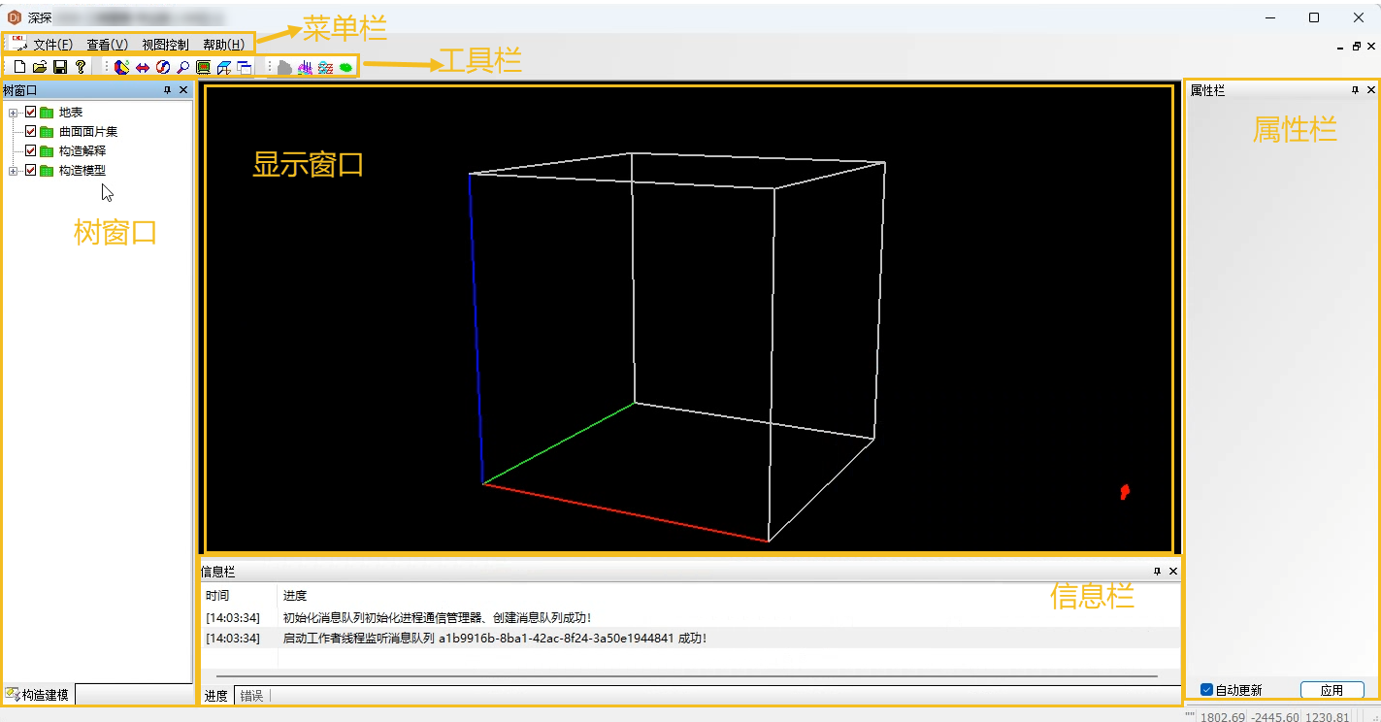Screen dimensions: 1381x722
Task: Click the question mark help icon
Action: coord(81,67)
